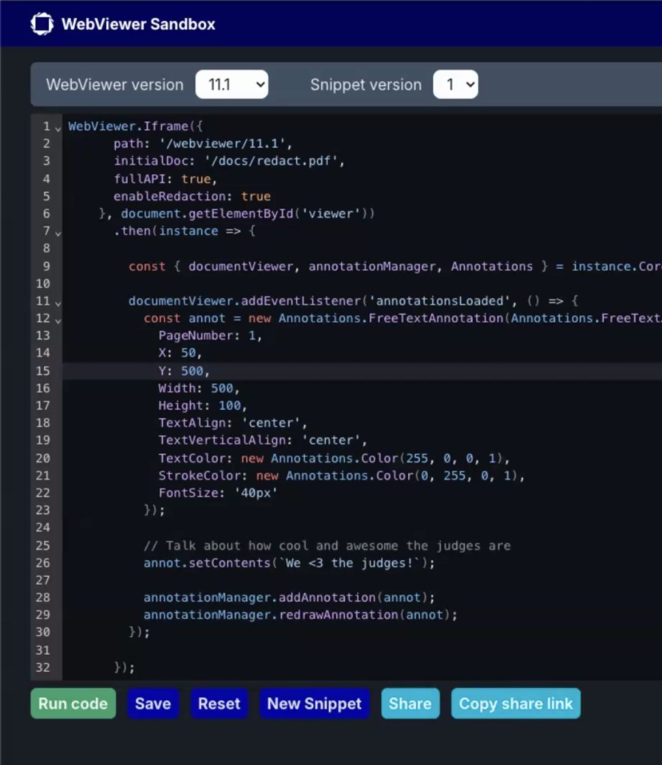
Task: Click the WebViewer Sandbox title text
Action: click(x=139, y=24)
